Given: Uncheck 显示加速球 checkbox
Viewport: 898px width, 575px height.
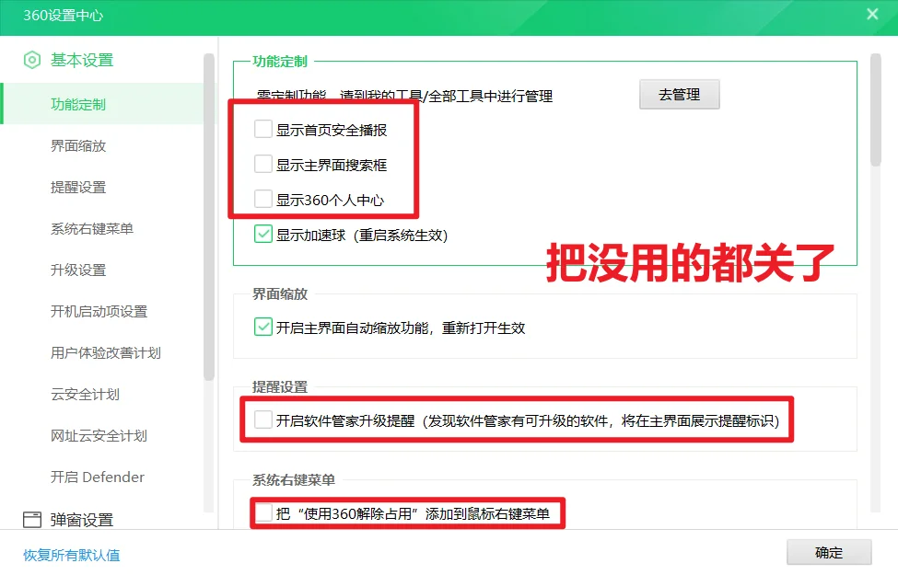Looking at the screenshot, I should point(262,234).
